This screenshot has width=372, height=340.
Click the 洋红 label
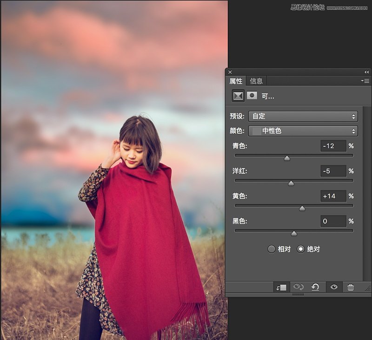coord(239,171)
